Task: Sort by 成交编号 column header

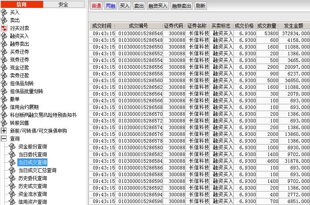Action: pos(138,26)
